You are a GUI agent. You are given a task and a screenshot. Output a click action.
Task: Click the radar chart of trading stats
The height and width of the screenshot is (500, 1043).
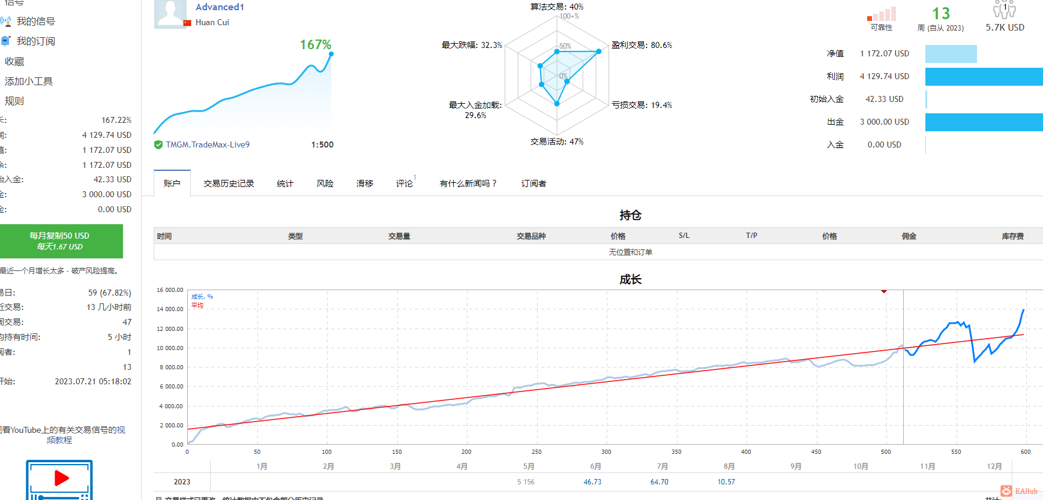[557, 75]
